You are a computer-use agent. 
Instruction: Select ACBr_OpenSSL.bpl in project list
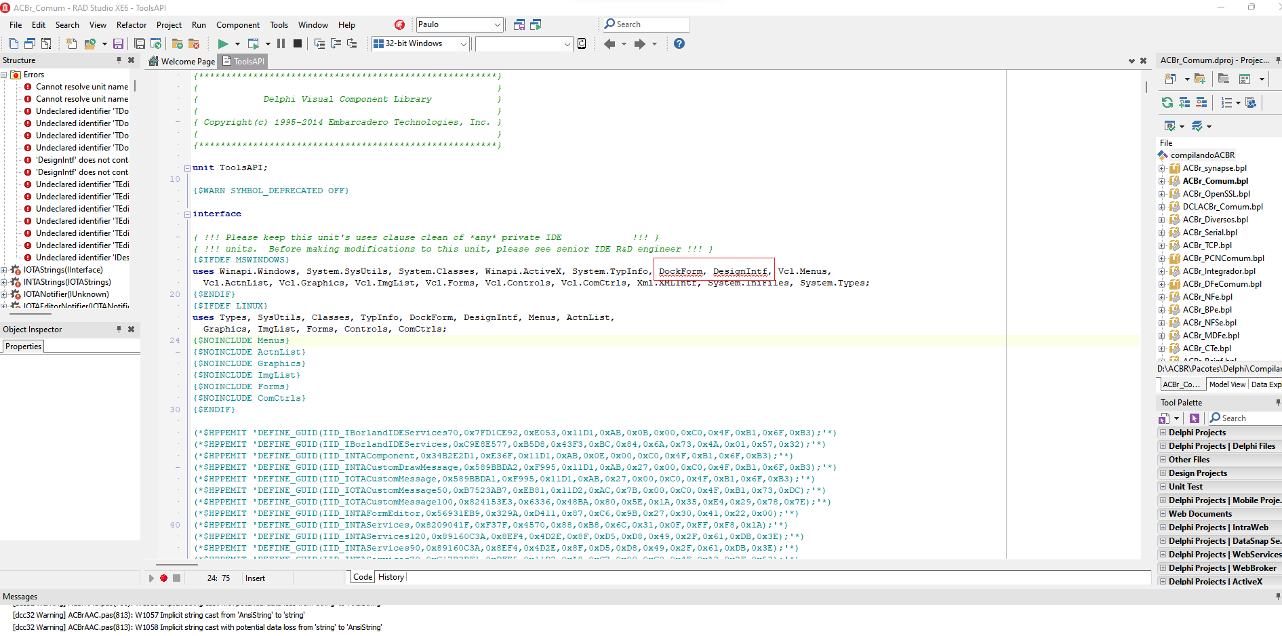click(x=1216, y=194)
